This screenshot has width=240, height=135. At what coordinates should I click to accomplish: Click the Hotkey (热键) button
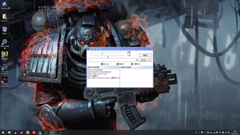coord(145,55)
